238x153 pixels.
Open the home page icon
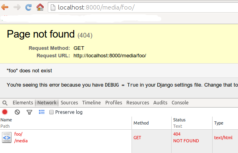point(40,7)
